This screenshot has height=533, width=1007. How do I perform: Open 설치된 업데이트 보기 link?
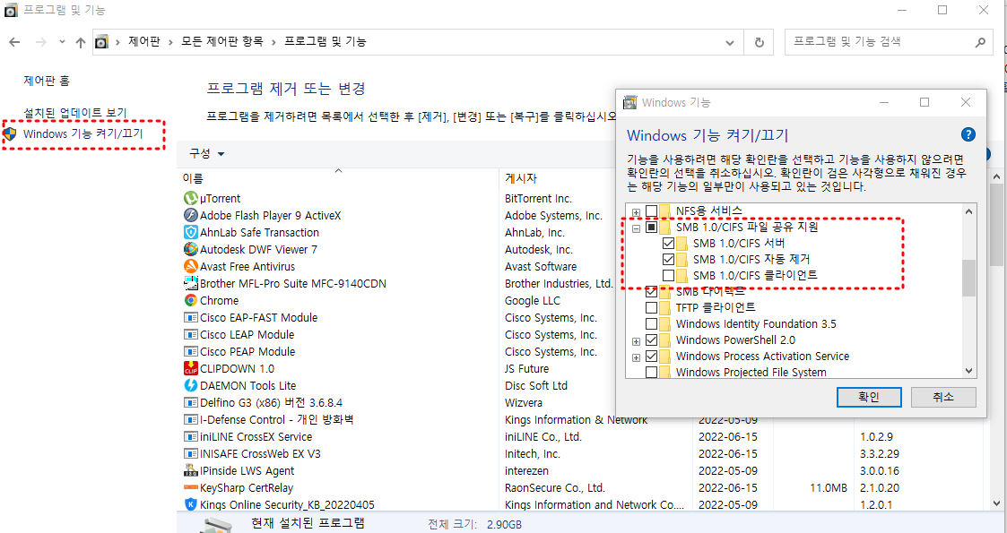click(75, 113)
